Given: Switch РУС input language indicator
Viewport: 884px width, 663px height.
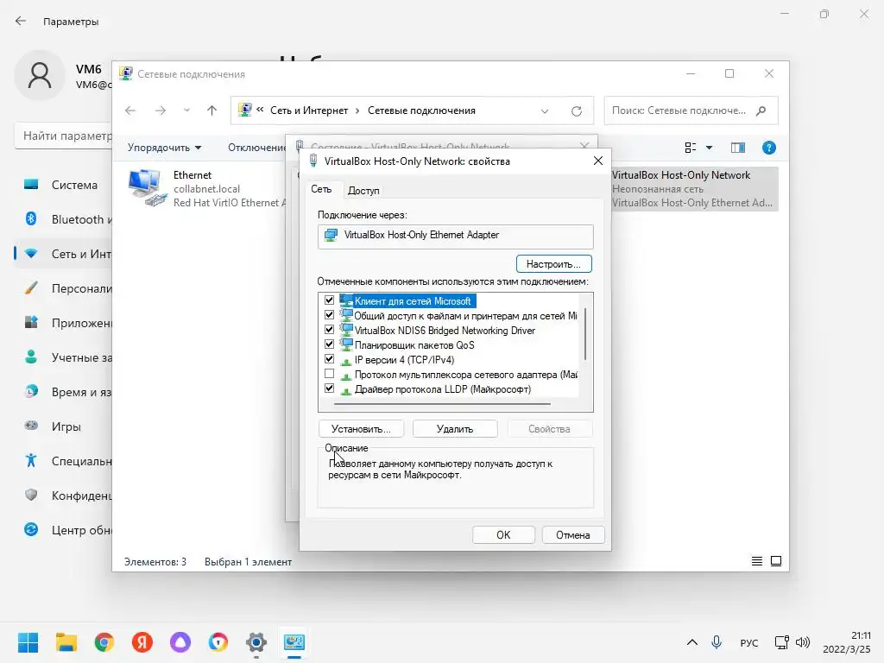Looking at the screenshot, I should click(x=748, y=642).
